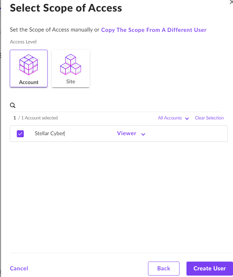Click the Clear Selection link
Screen dimensions: 233x277
209,118
